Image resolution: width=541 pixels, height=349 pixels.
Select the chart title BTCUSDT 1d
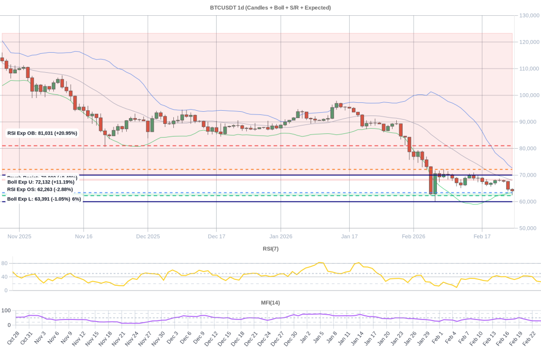click(270, 7)
